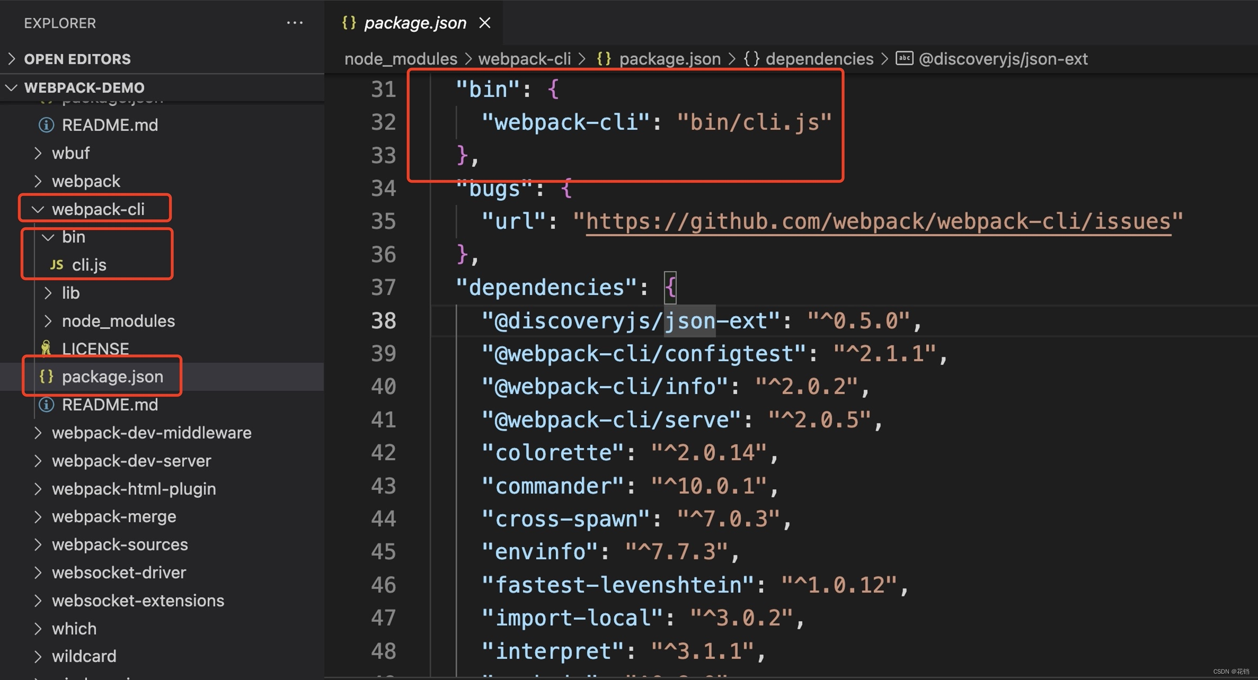
Task: Click the key icon beside LICENSE
Action: 47,348
